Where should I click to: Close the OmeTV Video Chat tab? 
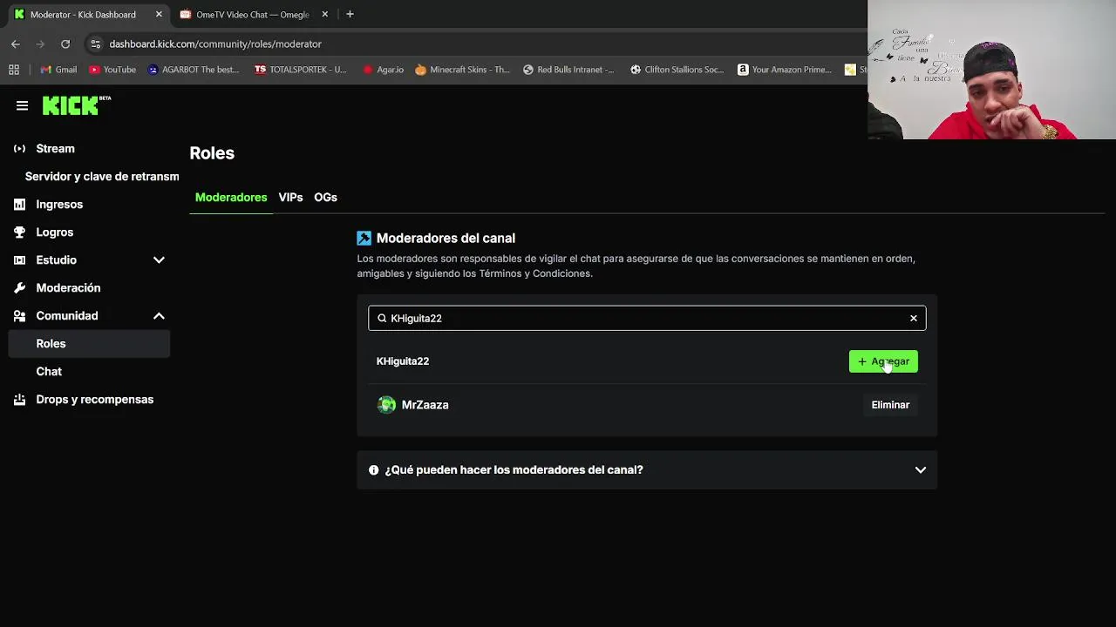click(325, 14)
